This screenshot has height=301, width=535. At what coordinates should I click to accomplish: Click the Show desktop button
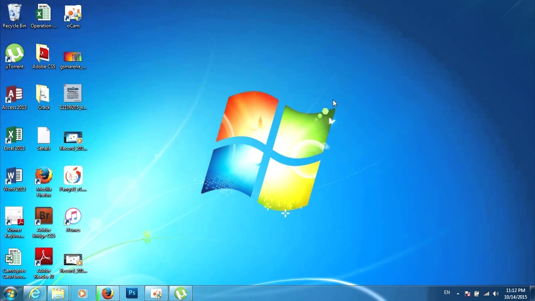tap(532, 293)
